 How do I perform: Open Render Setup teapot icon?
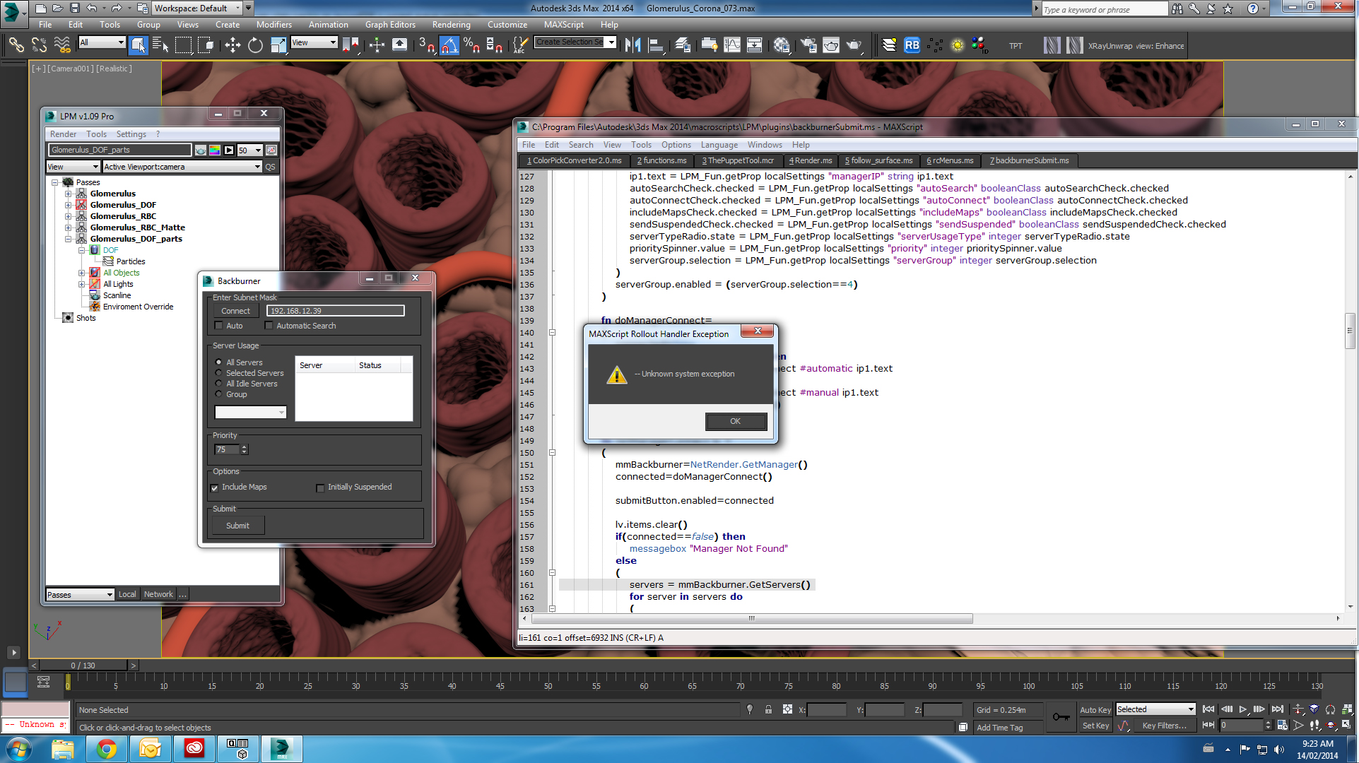tap(808, 45)
